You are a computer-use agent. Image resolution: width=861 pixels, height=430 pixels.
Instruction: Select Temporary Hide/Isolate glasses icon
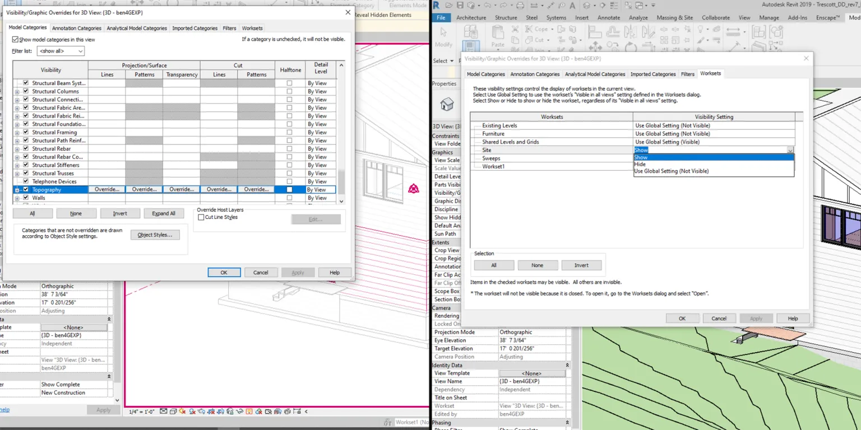point(240,411)
